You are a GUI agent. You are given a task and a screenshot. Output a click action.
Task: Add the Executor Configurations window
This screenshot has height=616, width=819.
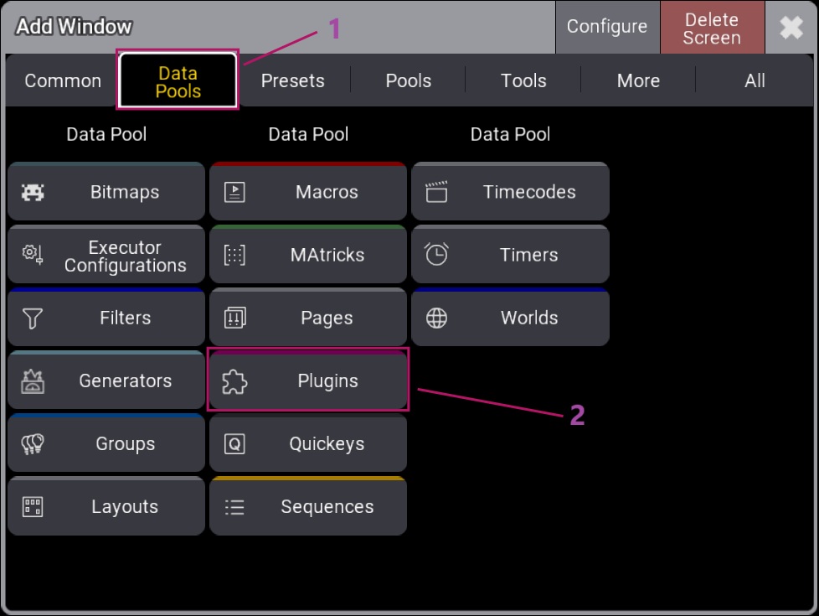click(106, 255)
